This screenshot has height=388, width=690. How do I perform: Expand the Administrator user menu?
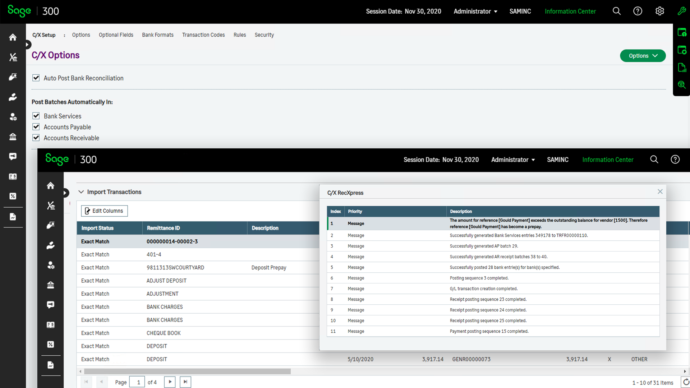point(475,11)
